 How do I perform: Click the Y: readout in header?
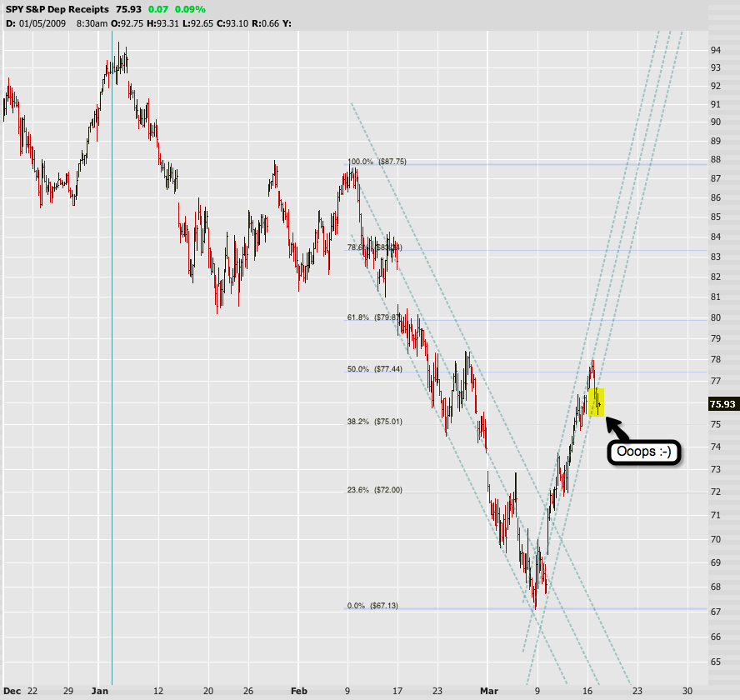(x=287, y=23)
